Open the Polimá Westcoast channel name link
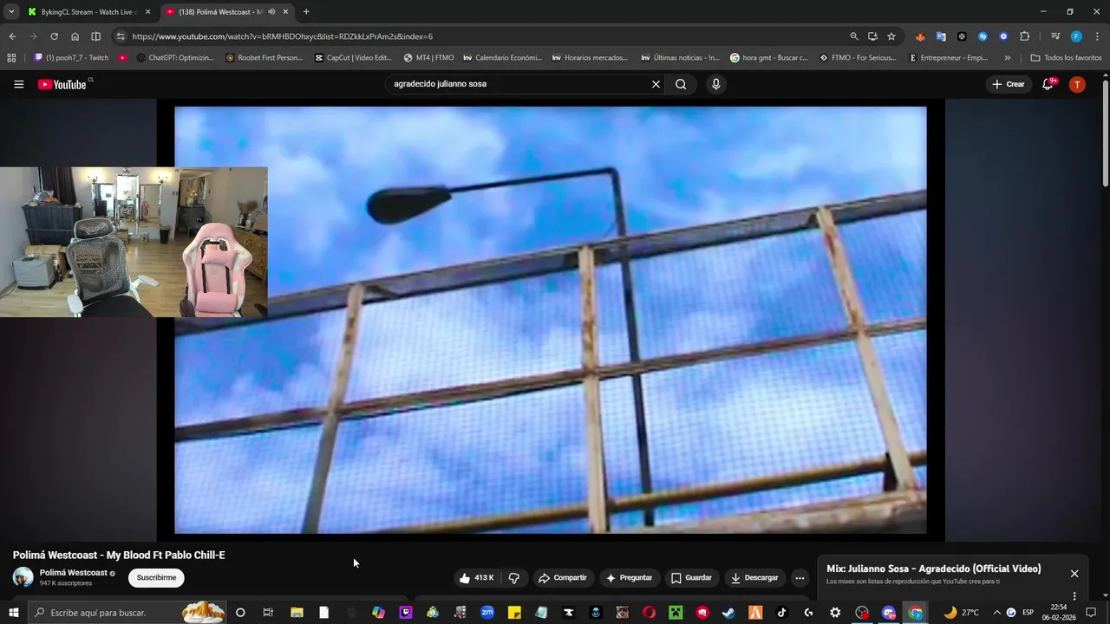 74,573
